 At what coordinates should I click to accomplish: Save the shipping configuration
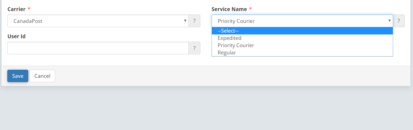[18, 76]
